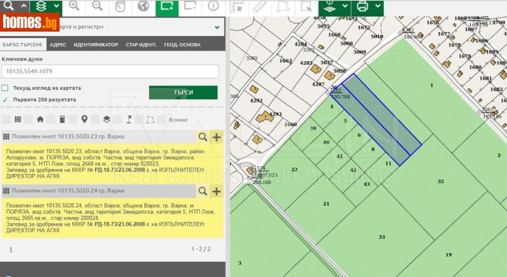Select the pan hand tool
507x277 pixels.
[120, 7]
